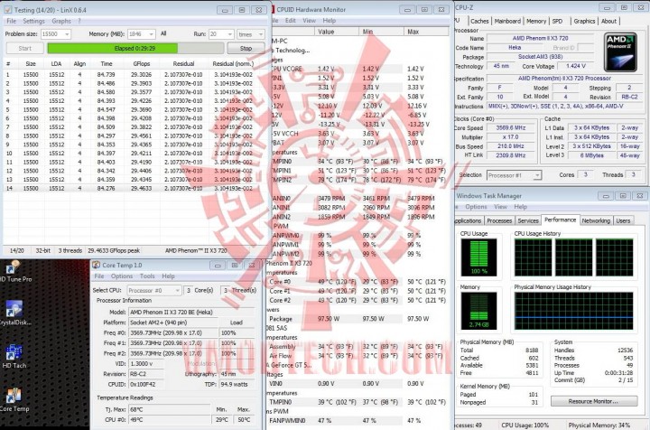Click 29.4633 GFlops peak in LinX status bar
650x430 pixels.
click(114, 251)
